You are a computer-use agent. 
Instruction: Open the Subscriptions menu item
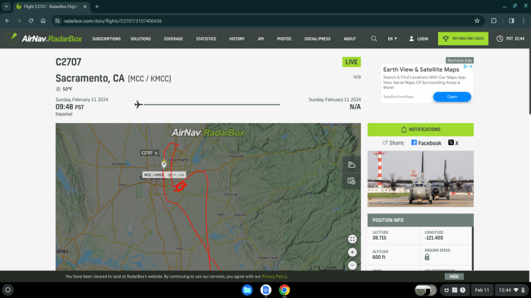pos(106,38)
